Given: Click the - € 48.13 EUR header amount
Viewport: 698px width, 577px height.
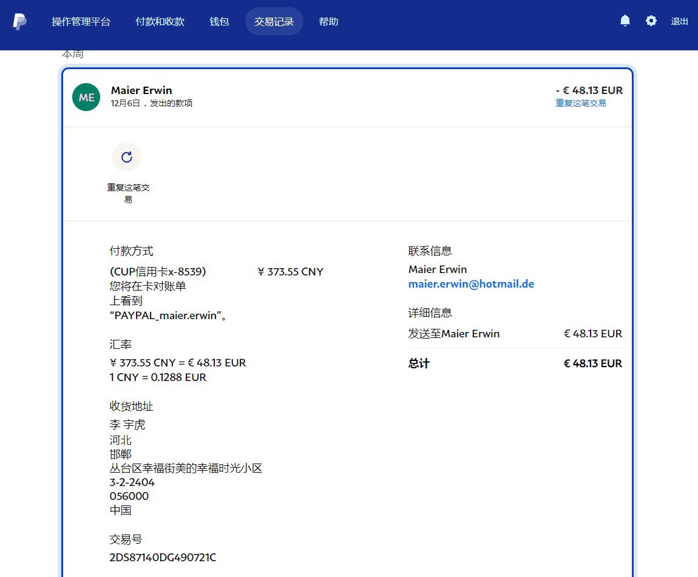Looking at the screenshot, I should pos(589,90).
